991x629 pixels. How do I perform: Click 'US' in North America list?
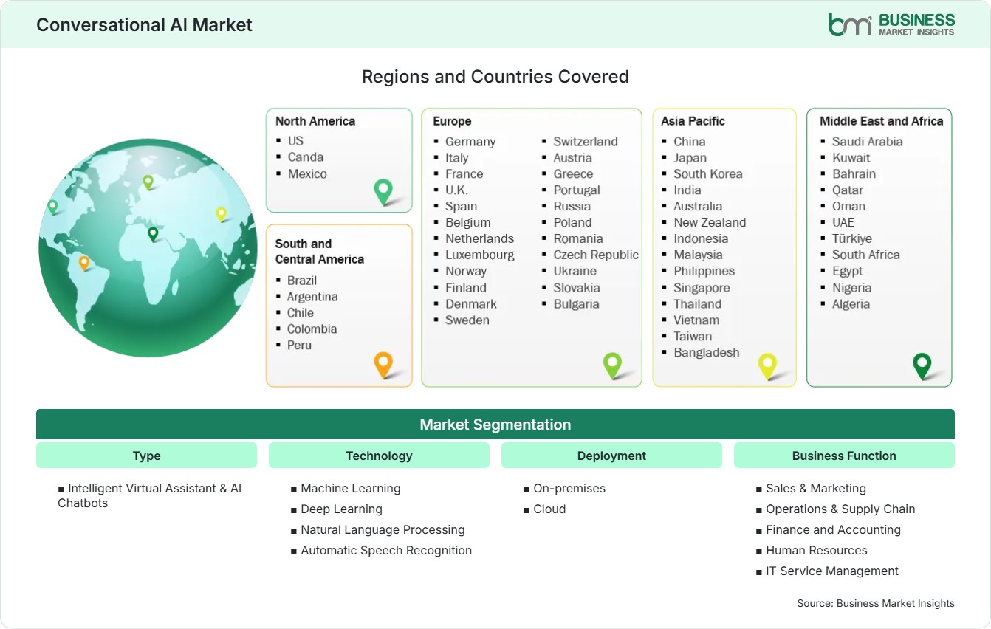click(295, 140)
